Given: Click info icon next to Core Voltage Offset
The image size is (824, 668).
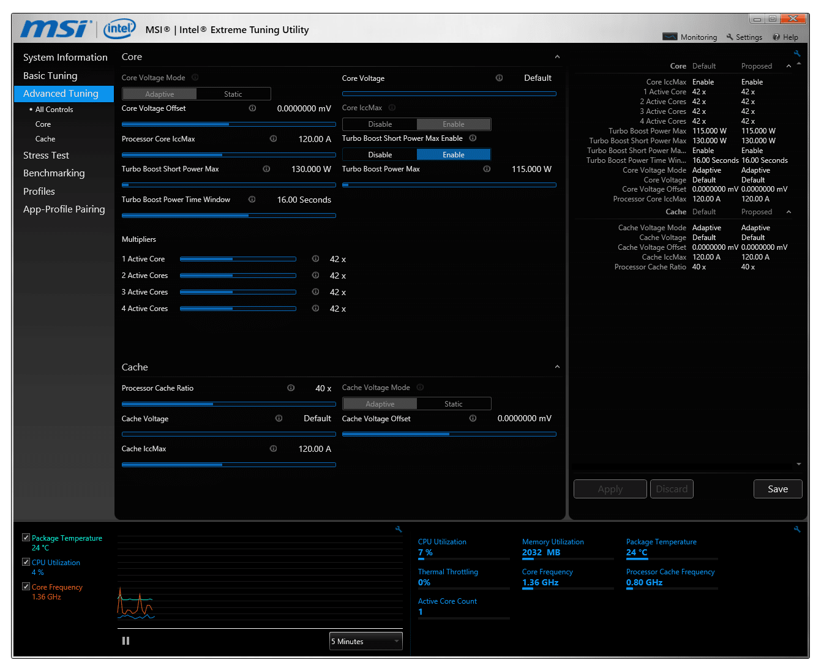Looking at the screenshot, I should 252,108.
